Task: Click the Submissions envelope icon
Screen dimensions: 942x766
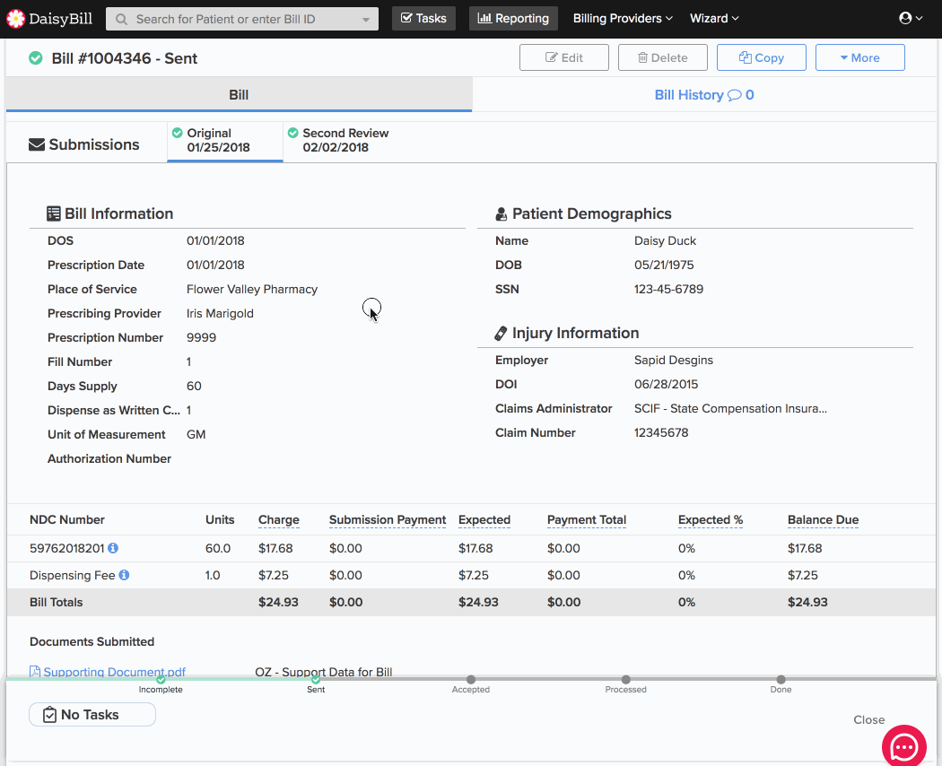Action: [37, 144]
